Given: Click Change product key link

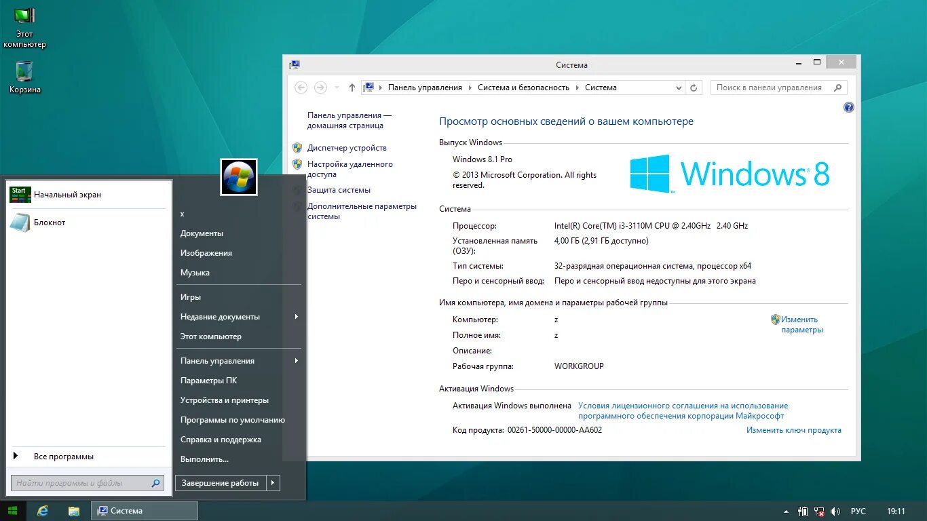Looking at the screenshot, I should click(794, 430).
